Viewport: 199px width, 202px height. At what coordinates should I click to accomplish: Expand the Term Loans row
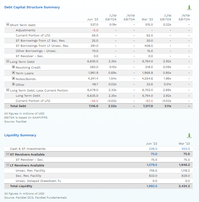13,73
